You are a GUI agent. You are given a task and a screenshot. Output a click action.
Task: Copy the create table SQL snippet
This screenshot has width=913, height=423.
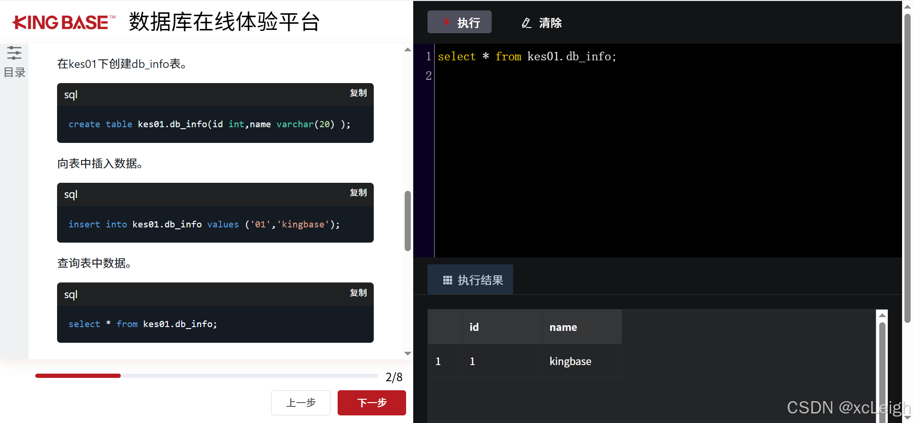tap(358, 93)
